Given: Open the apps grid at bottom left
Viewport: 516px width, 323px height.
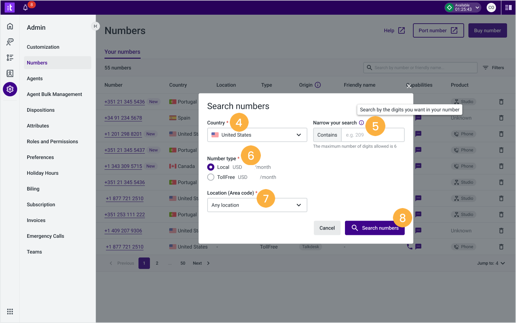Looking at the screenshot, I should (x=10, y=311).
